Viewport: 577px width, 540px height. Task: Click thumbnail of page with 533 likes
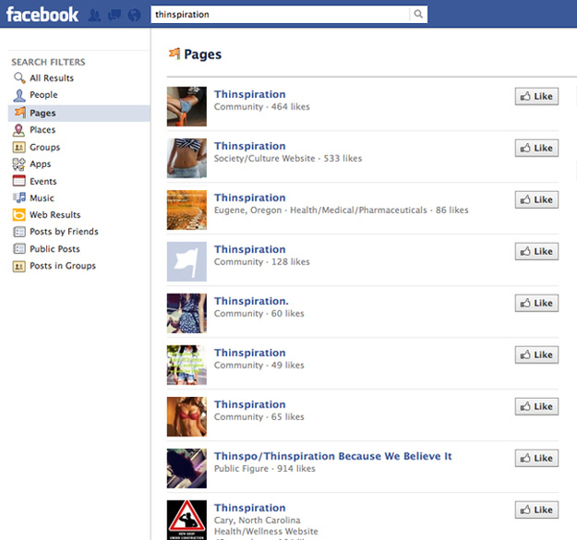click(x=186, y=158)
